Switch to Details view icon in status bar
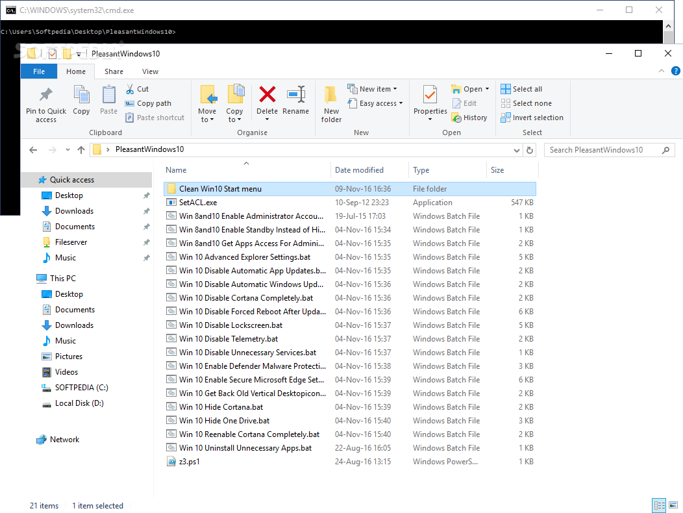The image size is (683, 513). pyautogui.click(x=659, y=506)
